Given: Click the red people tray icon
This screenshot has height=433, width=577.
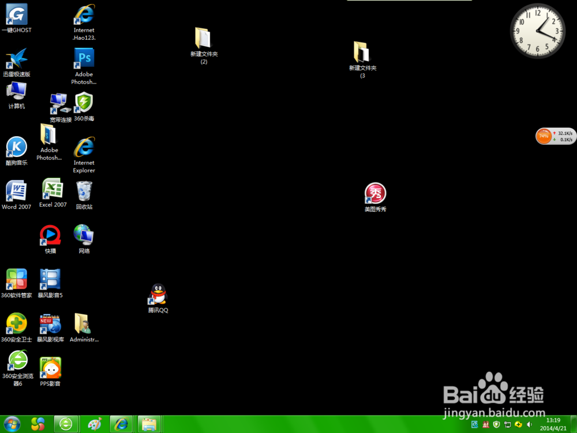Looking at the screenshot, I should 486,424.
